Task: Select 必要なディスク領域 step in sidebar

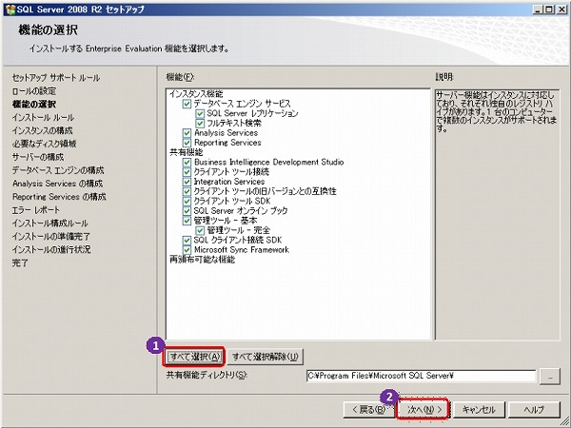Action: pyautogui.click(x=44, y=144)
